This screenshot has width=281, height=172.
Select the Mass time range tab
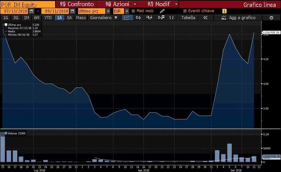coord(81,18)
